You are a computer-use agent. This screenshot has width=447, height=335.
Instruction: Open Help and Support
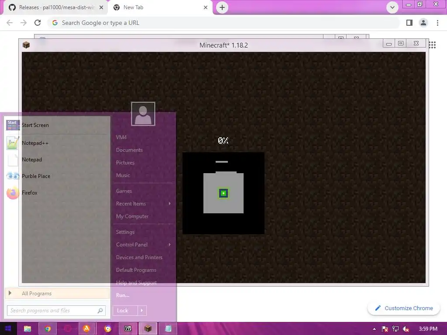pyautogui.click(x=136, y=283)
